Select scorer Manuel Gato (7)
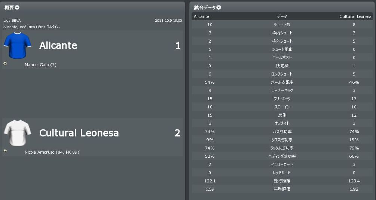This screenshot has width=376, height=200. click(x=40, y=65)
